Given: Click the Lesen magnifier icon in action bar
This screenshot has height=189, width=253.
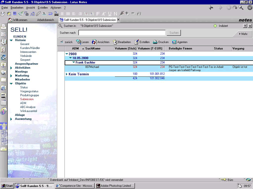Looking at the screenshot, I should pyautogui.click(x=78, y=42).
